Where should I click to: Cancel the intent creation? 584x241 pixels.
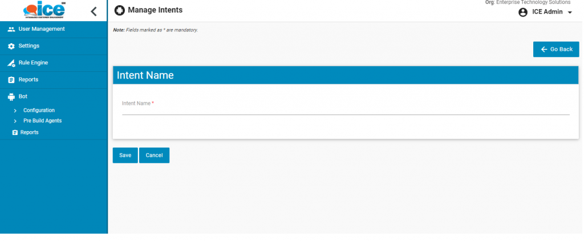pyautogui.click(x=154, y=156)
